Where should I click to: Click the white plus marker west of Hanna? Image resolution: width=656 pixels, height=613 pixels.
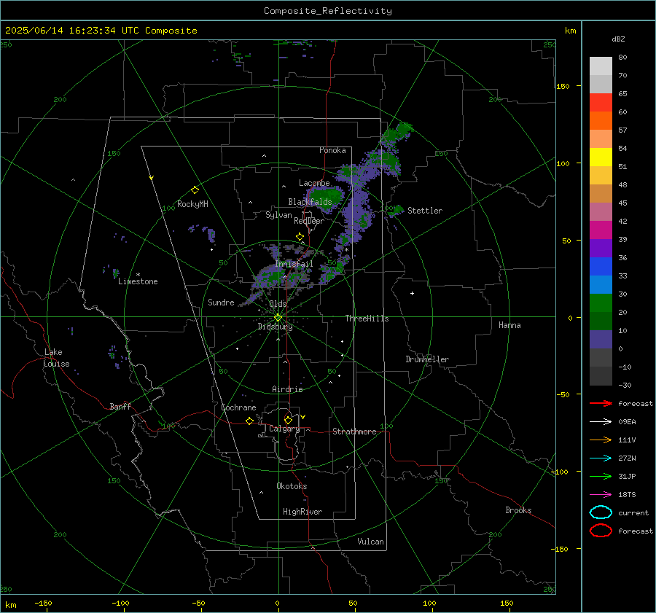(x=412, y=293)
